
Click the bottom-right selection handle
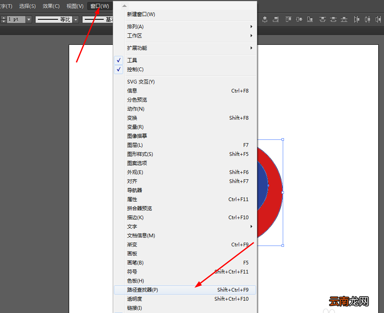click(283, 246)
